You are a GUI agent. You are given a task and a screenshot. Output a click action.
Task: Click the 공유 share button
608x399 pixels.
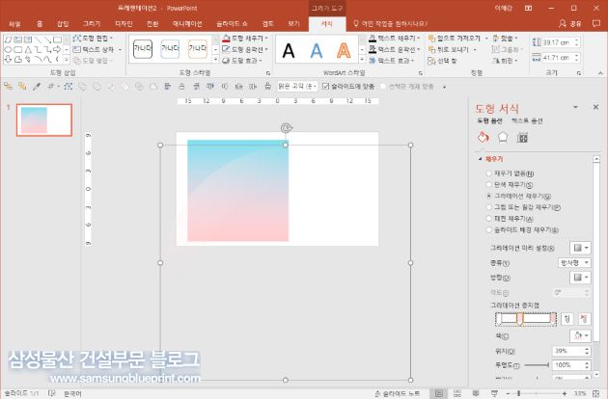570,24
